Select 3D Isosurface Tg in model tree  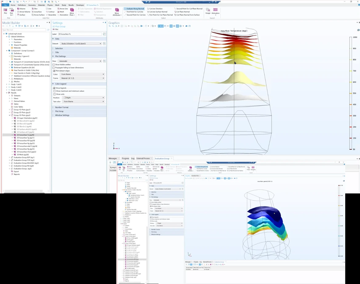click(25, 138)
